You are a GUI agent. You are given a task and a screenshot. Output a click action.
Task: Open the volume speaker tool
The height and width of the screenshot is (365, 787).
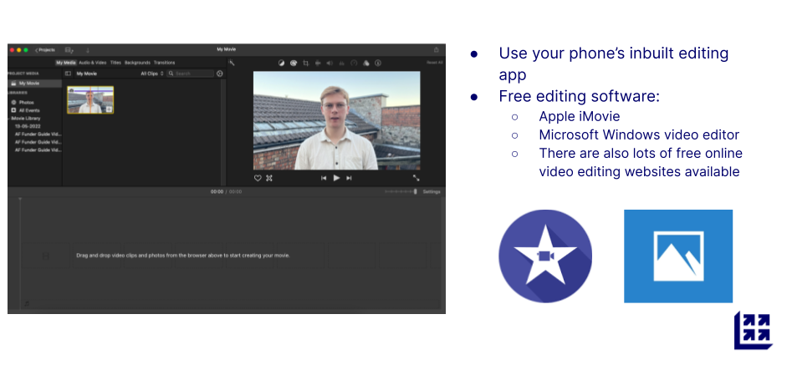pos(330,63)
